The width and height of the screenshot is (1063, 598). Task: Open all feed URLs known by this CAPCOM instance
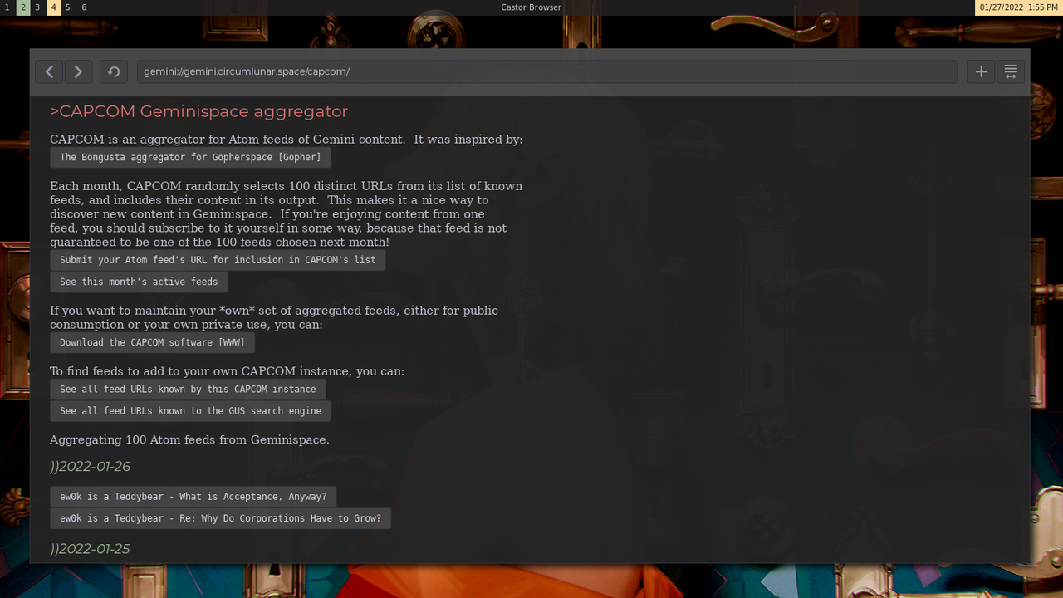pos(188,389)
